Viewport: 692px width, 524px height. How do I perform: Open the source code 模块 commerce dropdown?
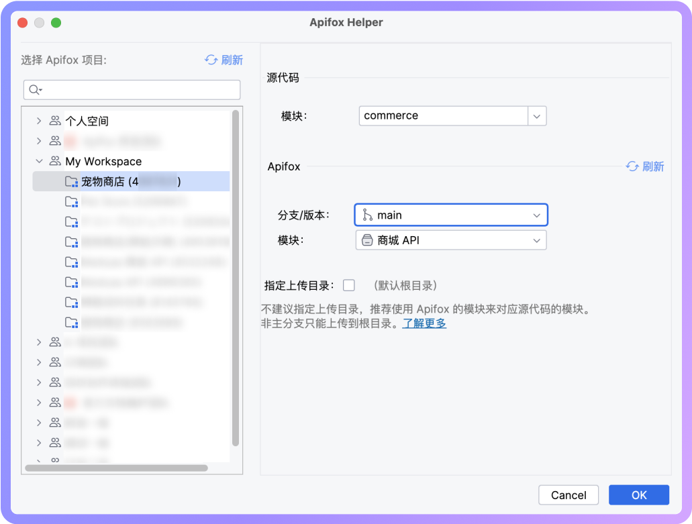click(452, 116)
